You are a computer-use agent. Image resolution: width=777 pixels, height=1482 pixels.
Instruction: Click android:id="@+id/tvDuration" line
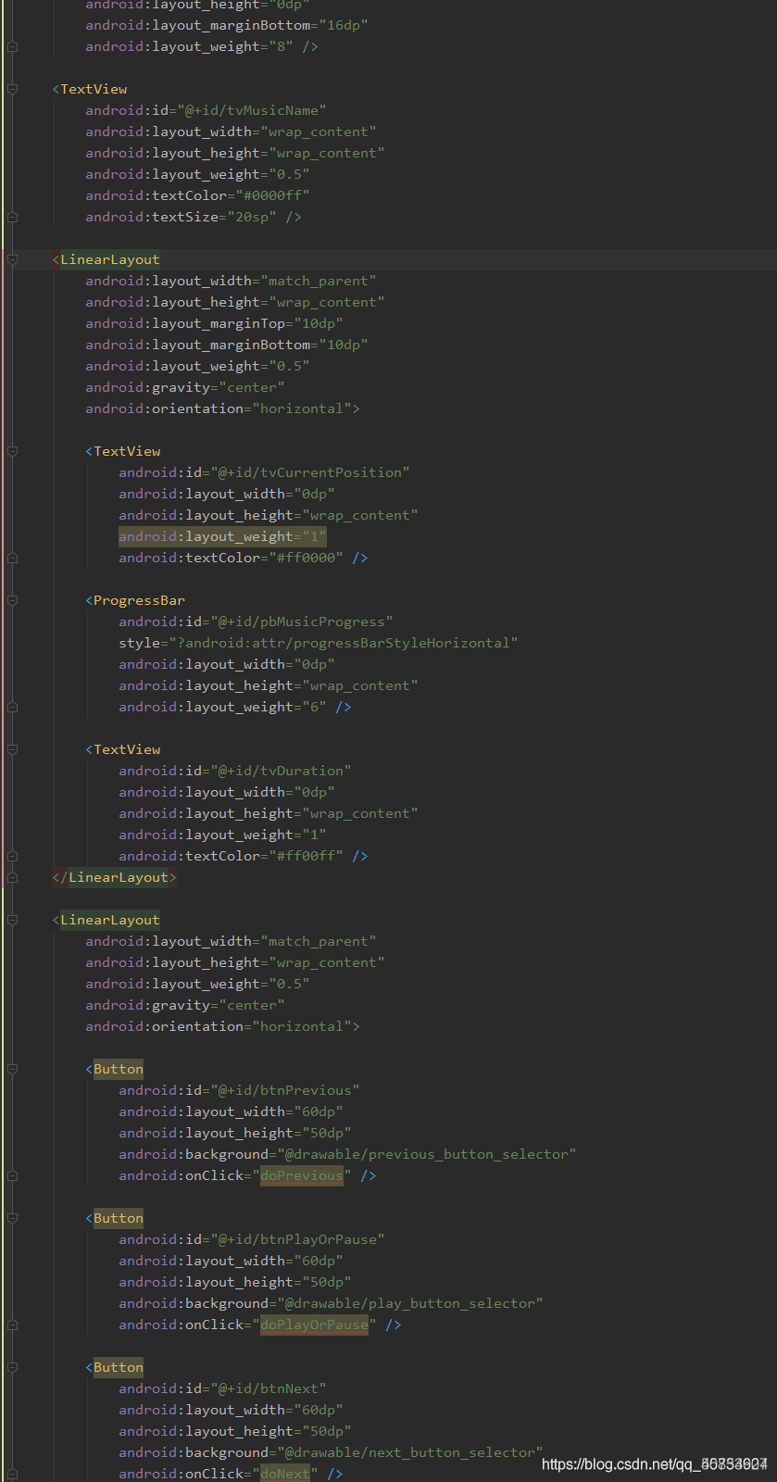click(235, 771)
